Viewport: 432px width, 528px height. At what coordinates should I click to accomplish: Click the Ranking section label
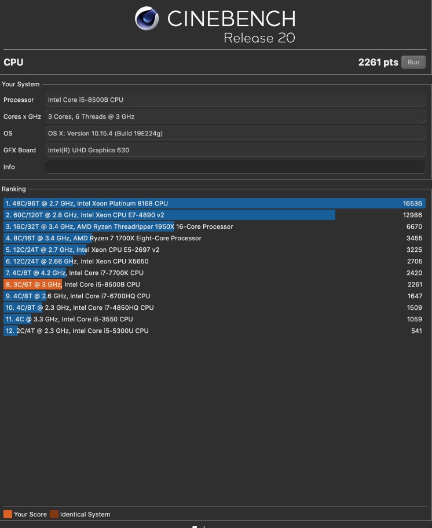(x=14, y=189)
